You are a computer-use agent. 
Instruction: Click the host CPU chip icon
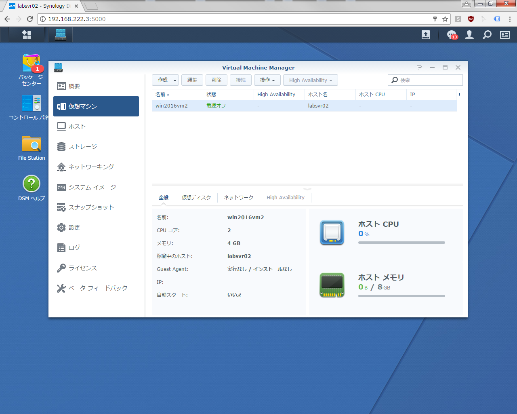332,232
